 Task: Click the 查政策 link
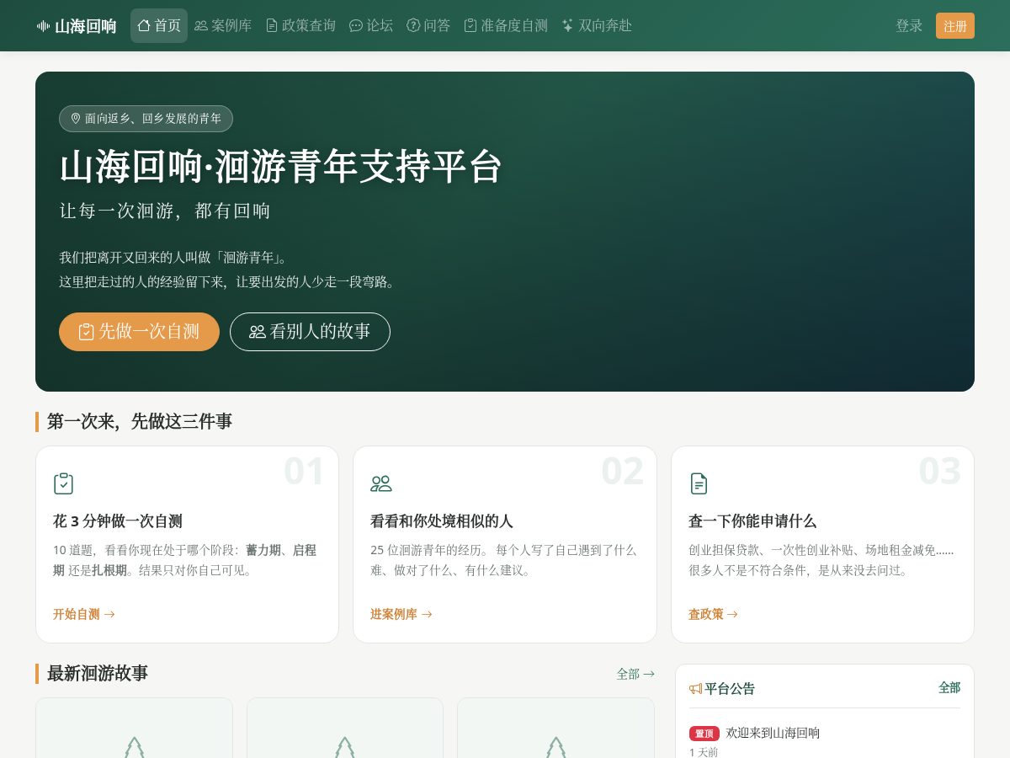click(713, 614)
